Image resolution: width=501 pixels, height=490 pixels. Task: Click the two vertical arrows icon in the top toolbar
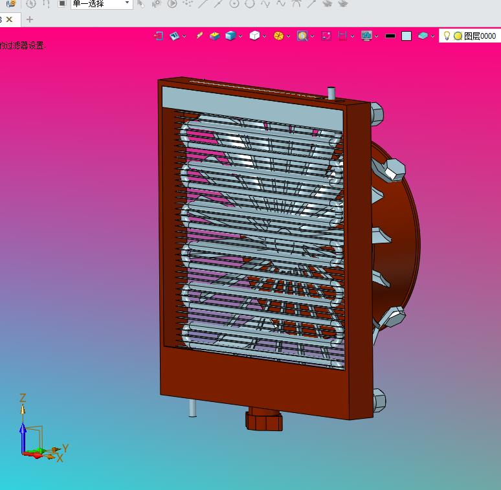(x=47, y=3)
